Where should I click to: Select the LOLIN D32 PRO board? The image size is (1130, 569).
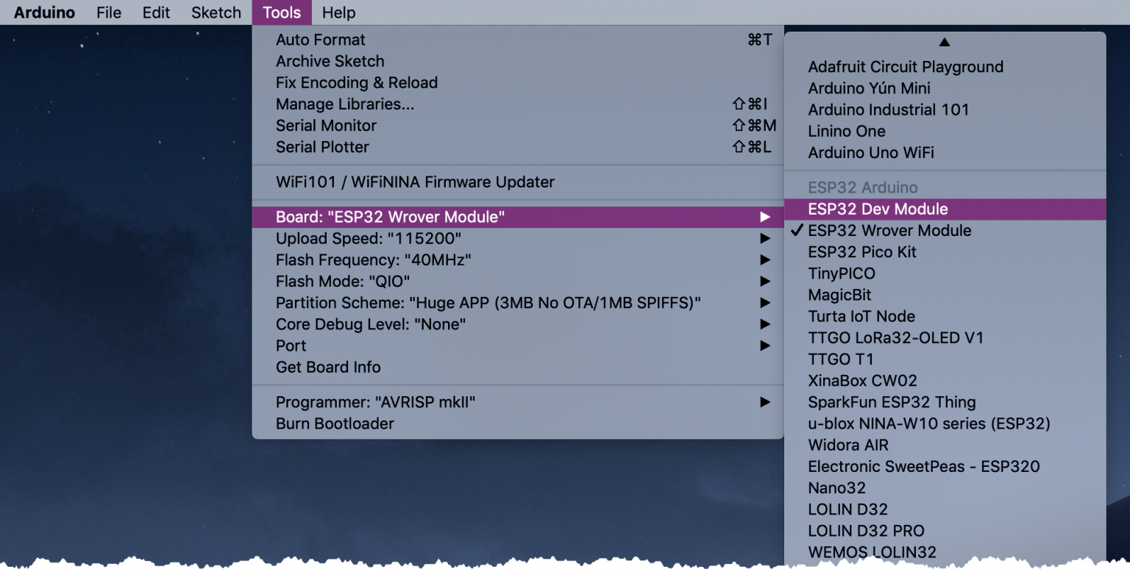[864, 530]
